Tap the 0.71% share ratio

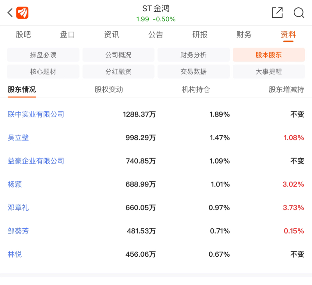pyautogui.click(x=220, y=231)
